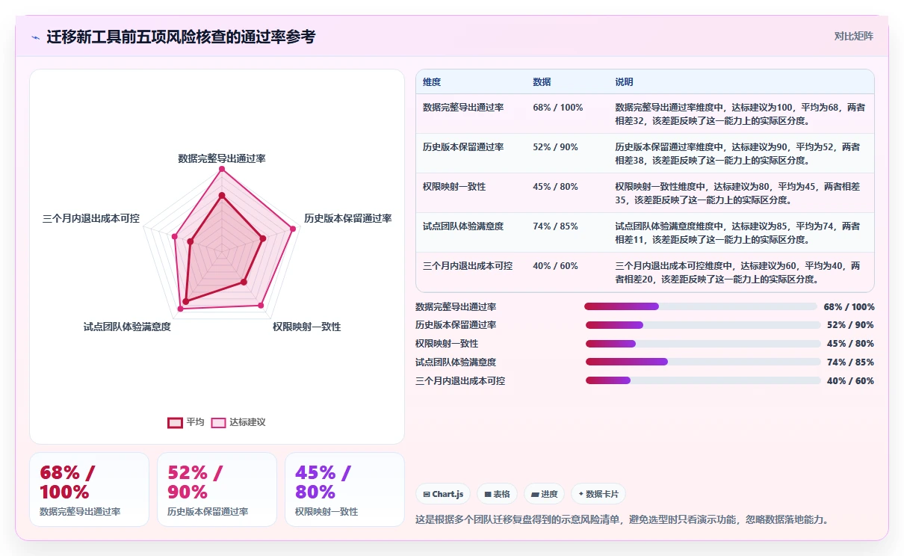Image resolution: width=904 pixels, height=556 pixels.
Task: Click table cell 历史版本保留通过率
Action: [x=463, y=147]
